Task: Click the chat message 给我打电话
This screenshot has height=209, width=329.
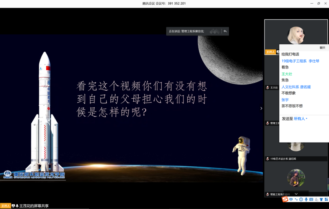Action: pyautogui.click(x=290, y=54)
